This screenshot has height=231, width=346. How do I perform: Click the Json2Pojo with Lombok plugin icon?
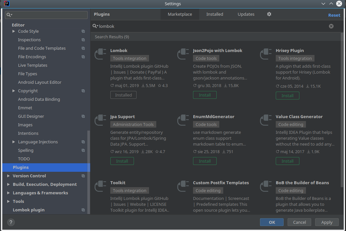click(x=183, y=54)
